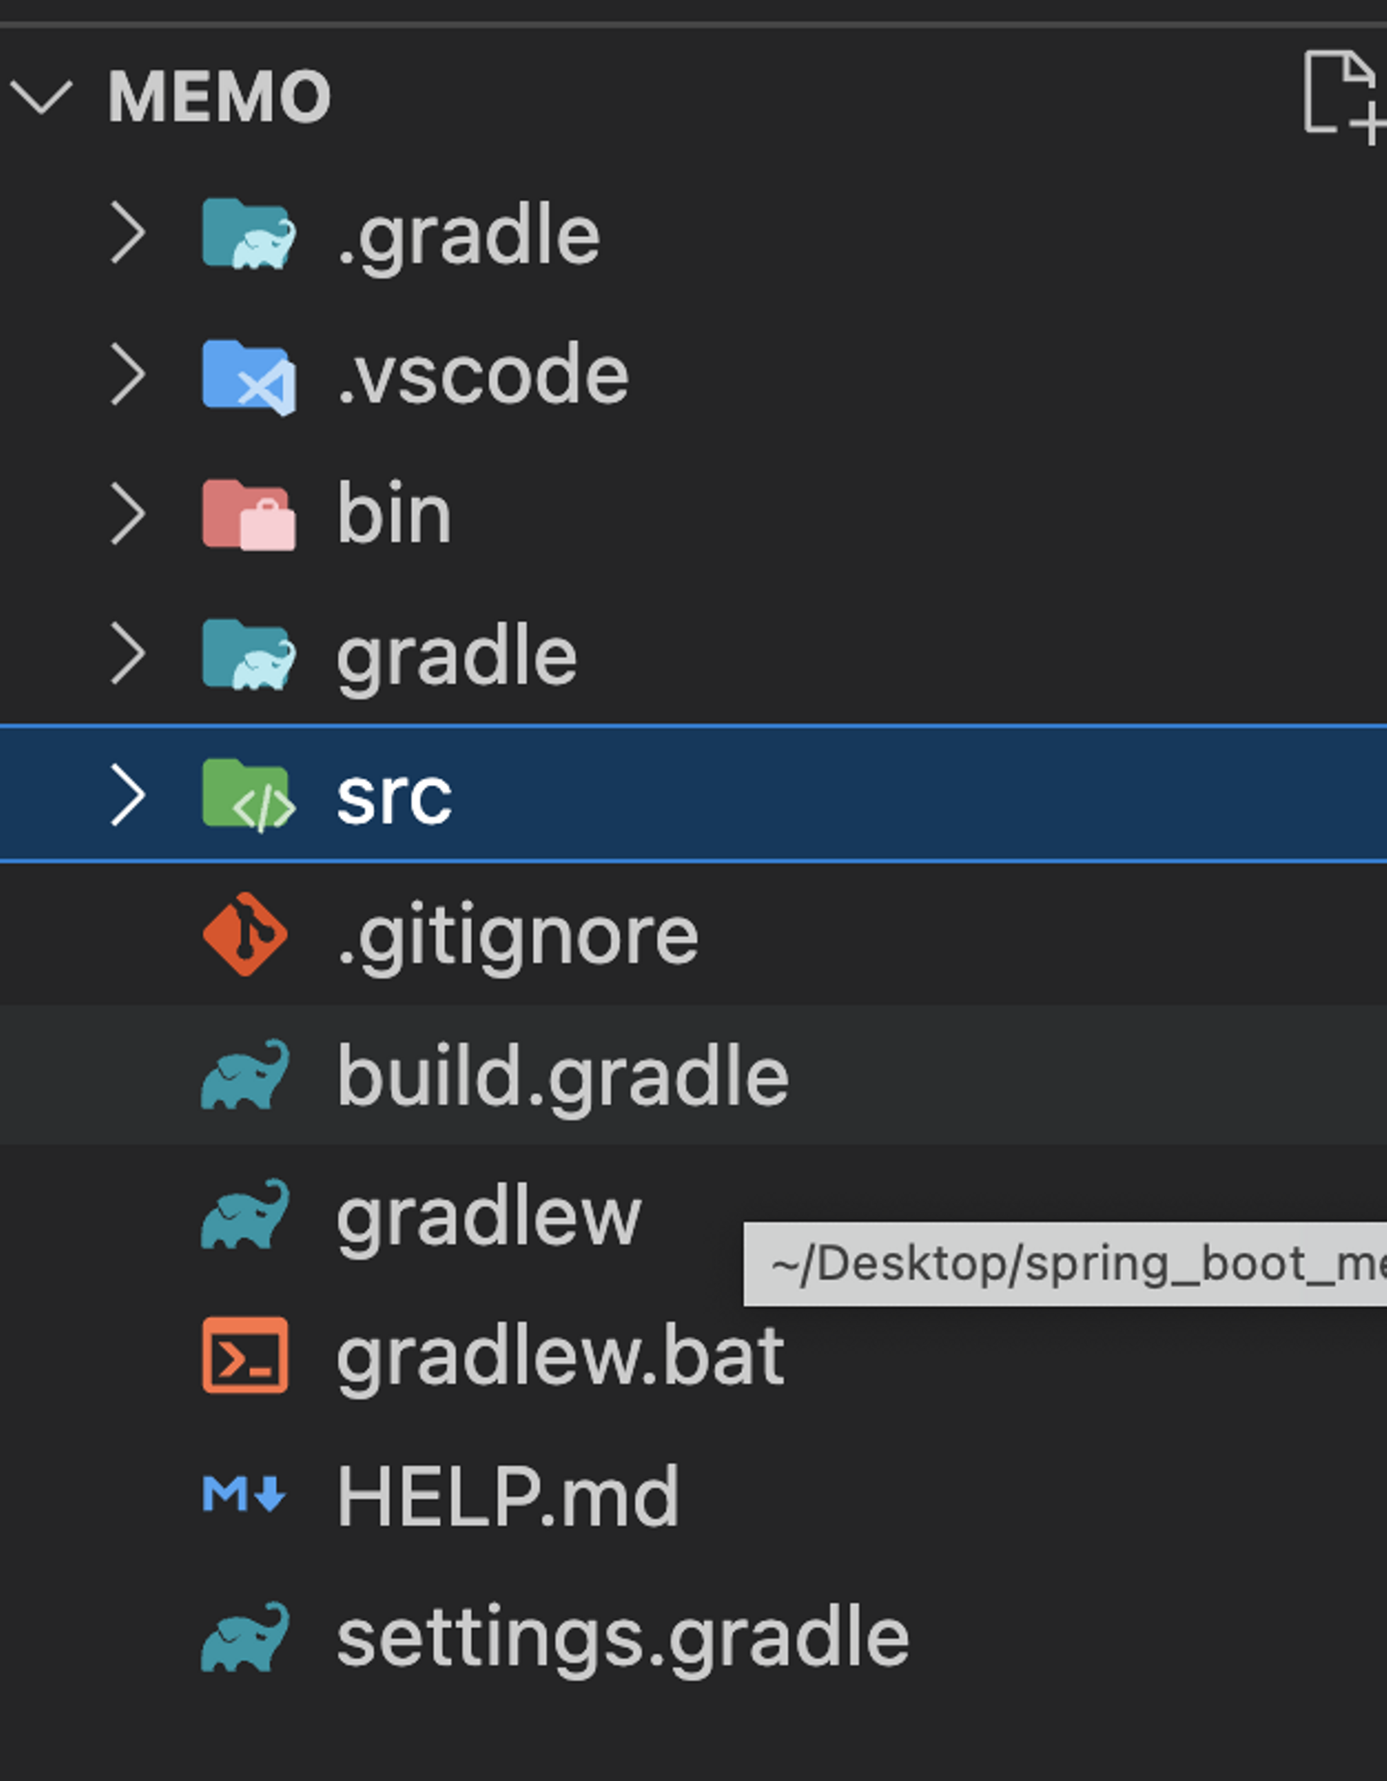Click the .gitignore git icon
The height and width of the screenshot is (1781, 1387).
tap(245, 934)
